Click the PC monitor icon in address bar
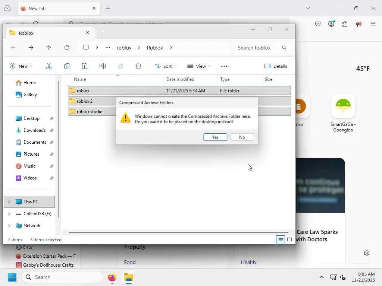The width and height of the screenshot is (382, 286). click(86, 48)
